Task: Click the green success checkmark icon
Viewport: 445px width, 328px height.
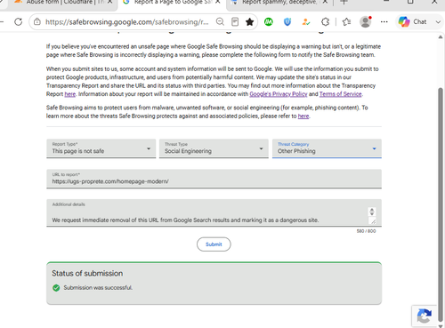Action: (x=56, y=288)
